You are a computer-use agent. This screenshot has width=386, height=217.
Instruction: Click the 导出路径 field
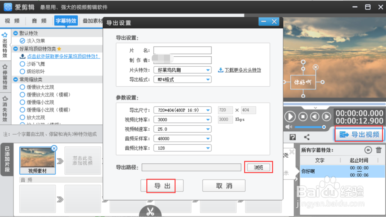191,167
